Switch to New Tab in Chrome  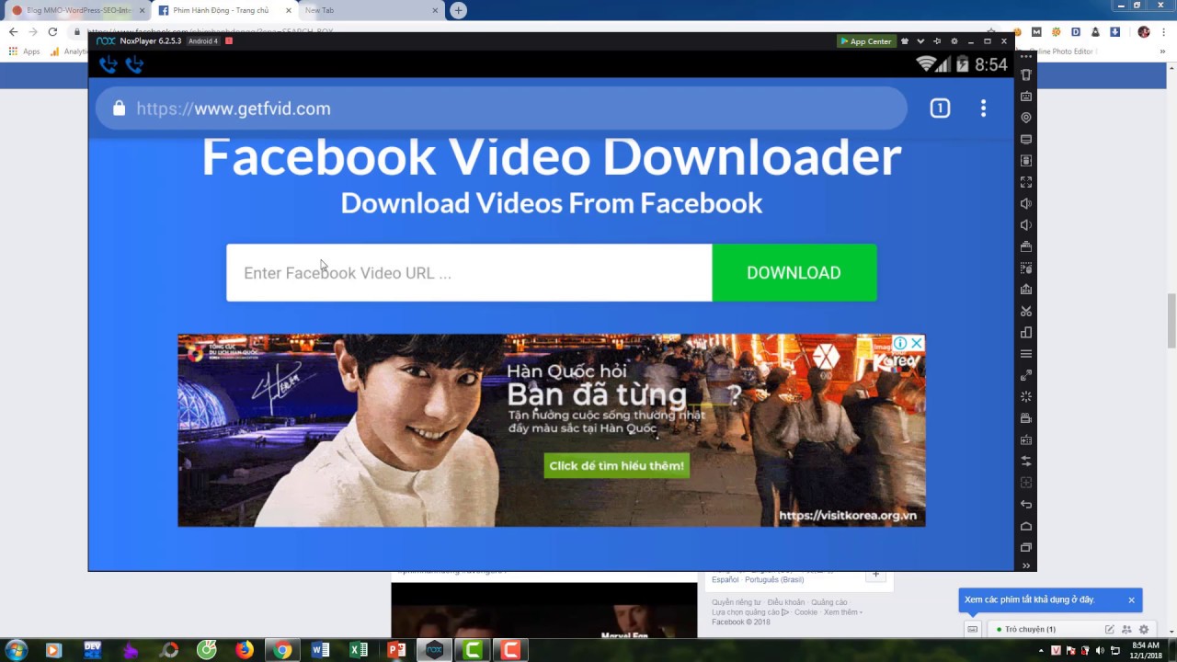pos(371,10)
